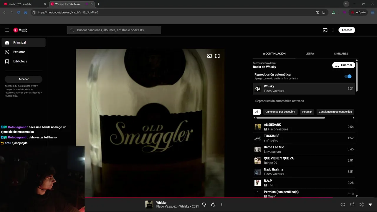Screen dimensions: 377x212
Task: Play Permiso (con perfil bajo)
Action: [x=304, y=193]
